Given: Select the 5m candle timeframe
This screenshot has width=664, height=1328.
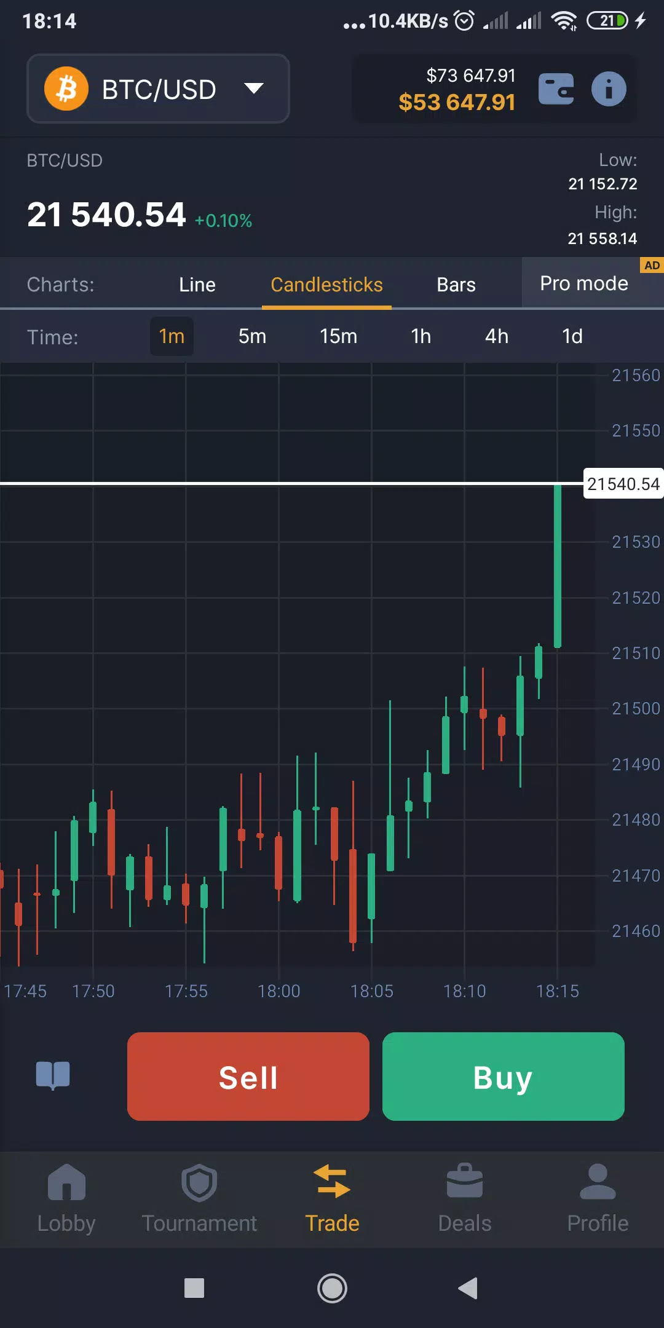Looking at the screenshot, I should point(252,336).
